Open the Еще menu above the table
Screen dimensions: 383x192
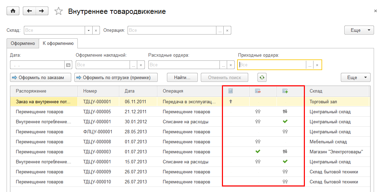point(356,78)
